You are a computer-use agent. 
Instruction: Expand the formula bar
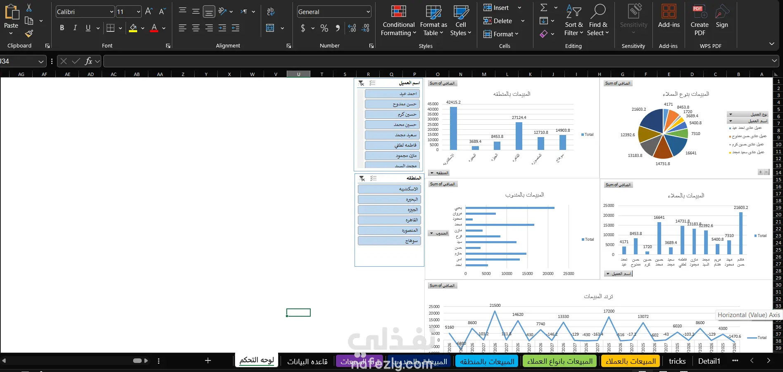tap(774, 61)
